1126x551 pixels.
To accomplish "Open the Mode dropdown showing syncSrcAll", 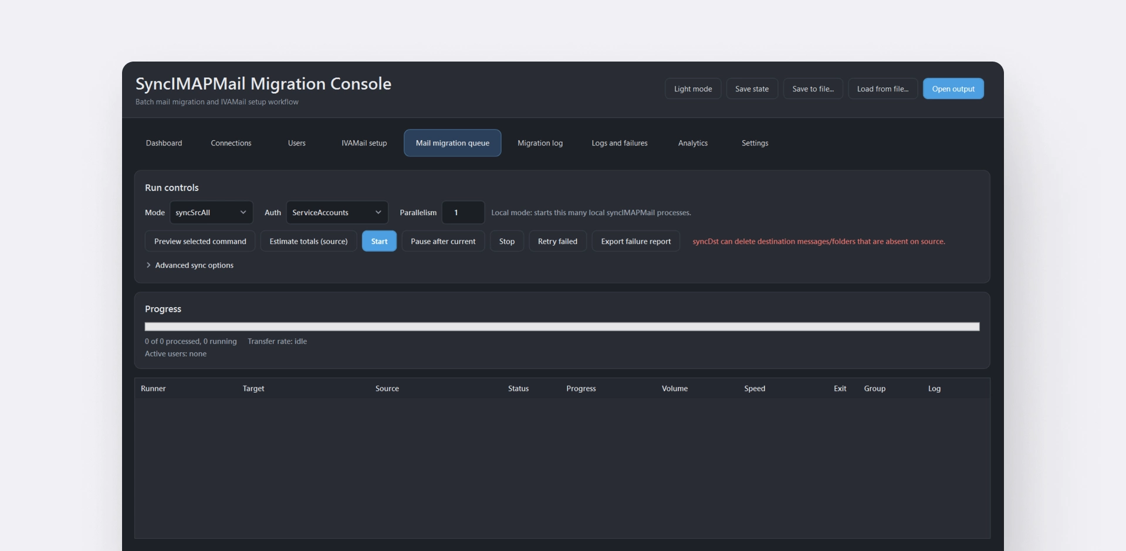I will [211, 212].
